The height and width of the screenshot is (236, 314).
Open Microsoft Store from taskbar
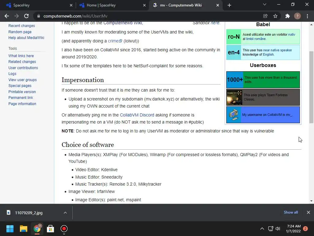click(51, 229)
